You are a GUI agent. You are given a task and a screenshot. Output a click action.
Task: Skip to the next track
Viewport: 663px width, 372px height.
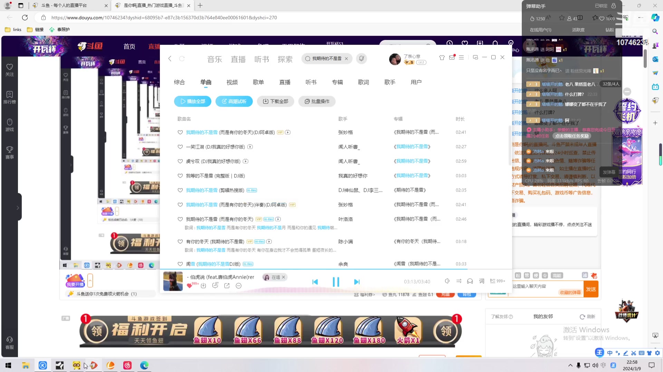357,282
